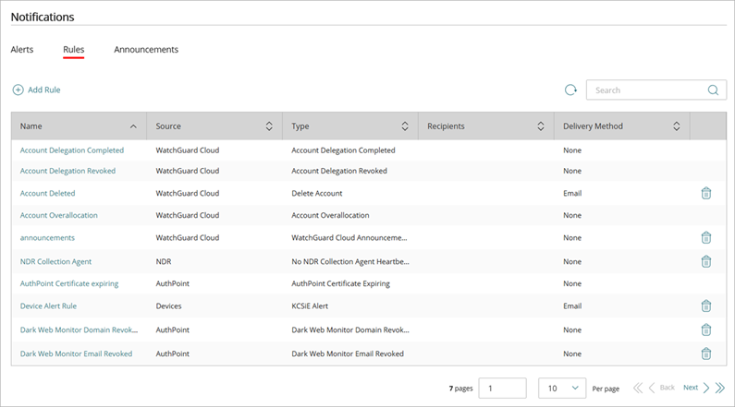The width and height of the screenshot is (735, 407).
Task: Open Dark Web Monitor Email Revoked rule
Action: [76, 353]
